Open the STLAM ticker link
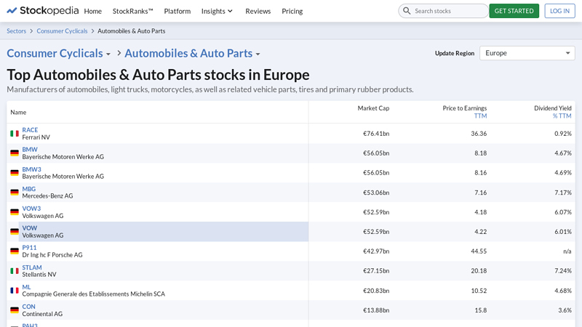Viewport: 582px width, 327px height. coord(32,267)
